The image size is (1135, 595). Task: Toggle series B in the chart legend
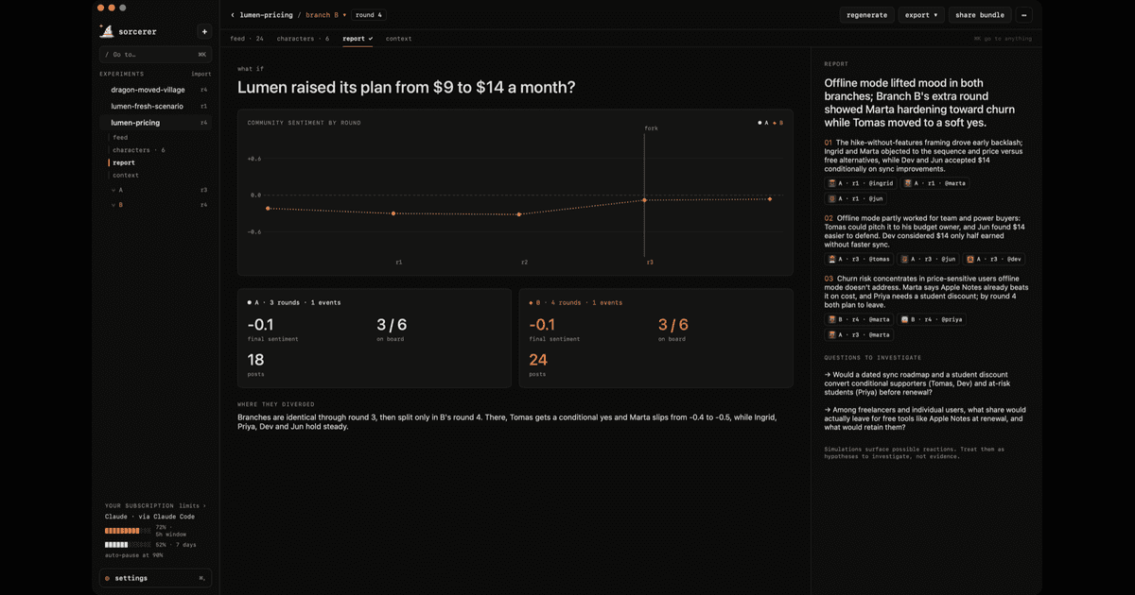click(x=777, y=123)
